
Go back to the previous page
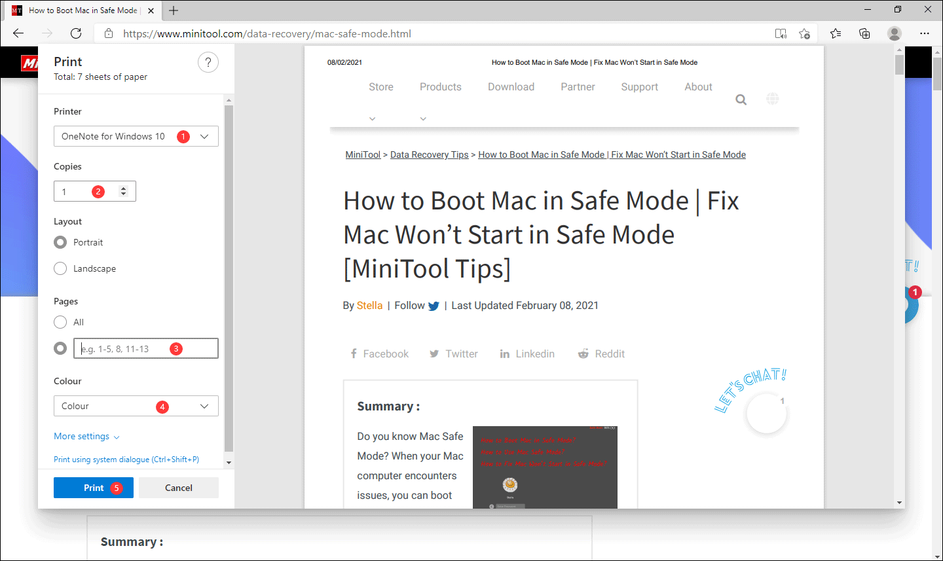18,33
